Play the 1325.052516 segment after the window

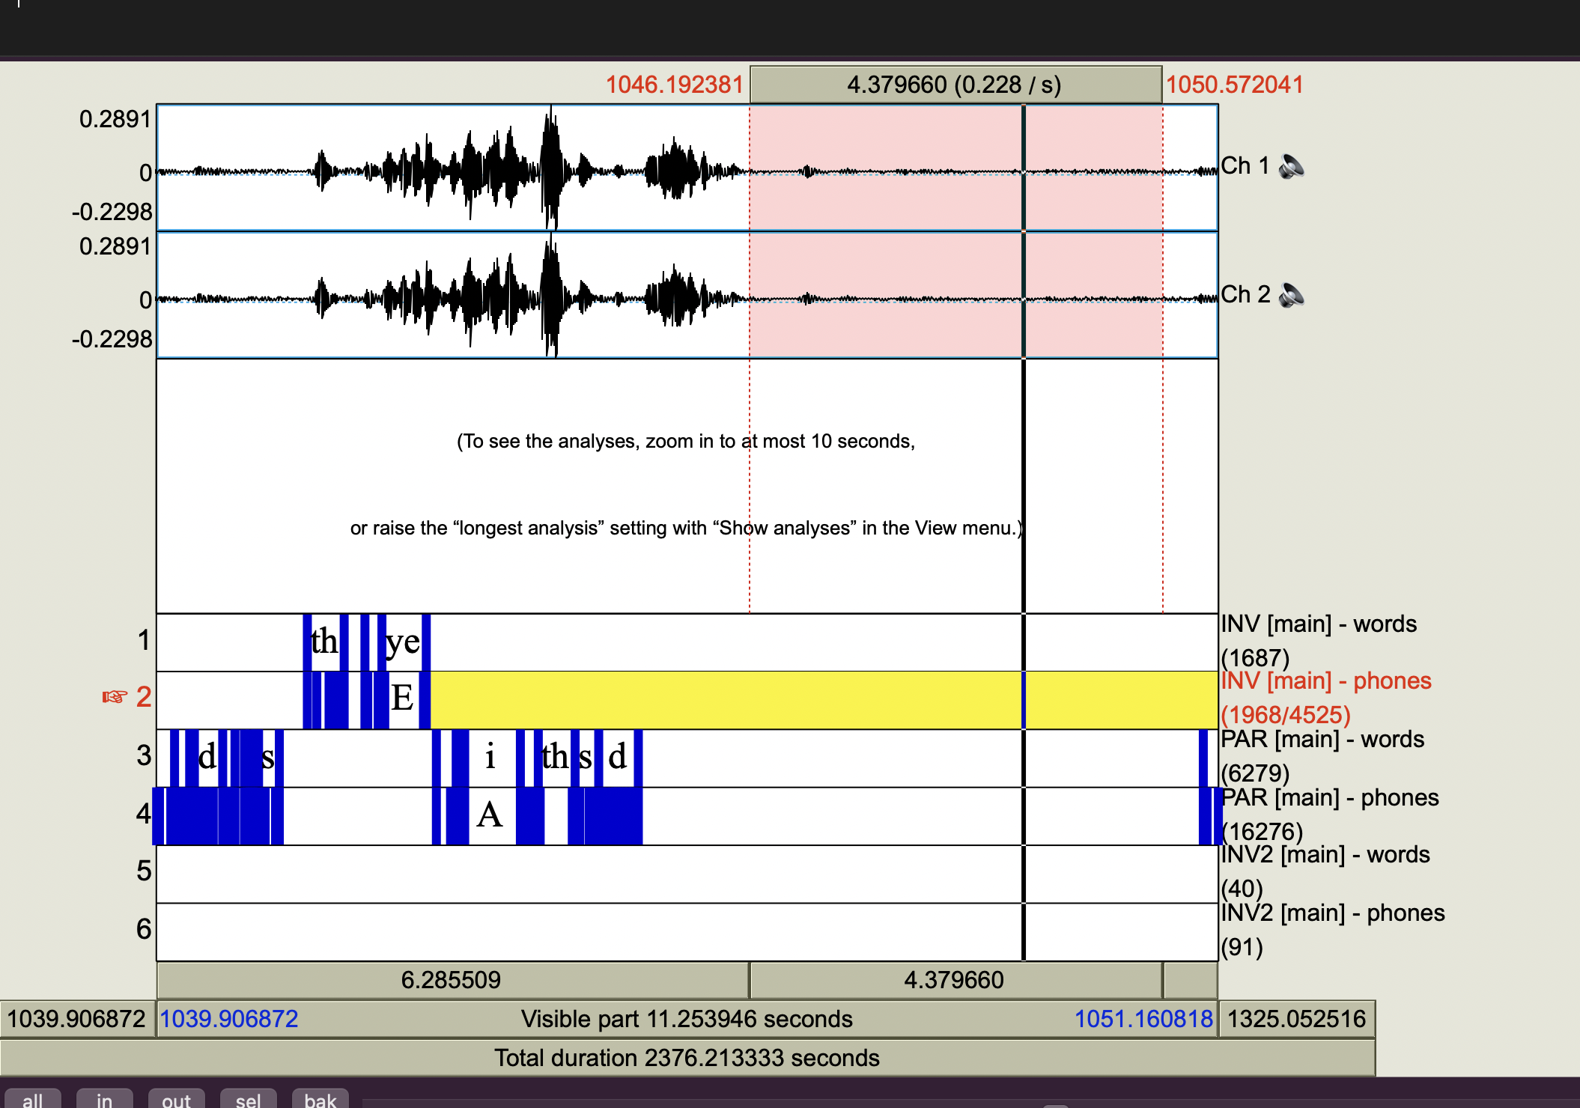[1297, 1019]
